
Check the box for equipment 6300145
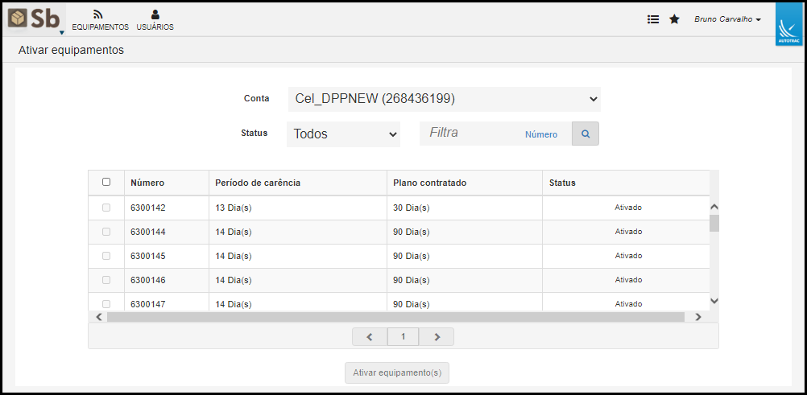106,256
